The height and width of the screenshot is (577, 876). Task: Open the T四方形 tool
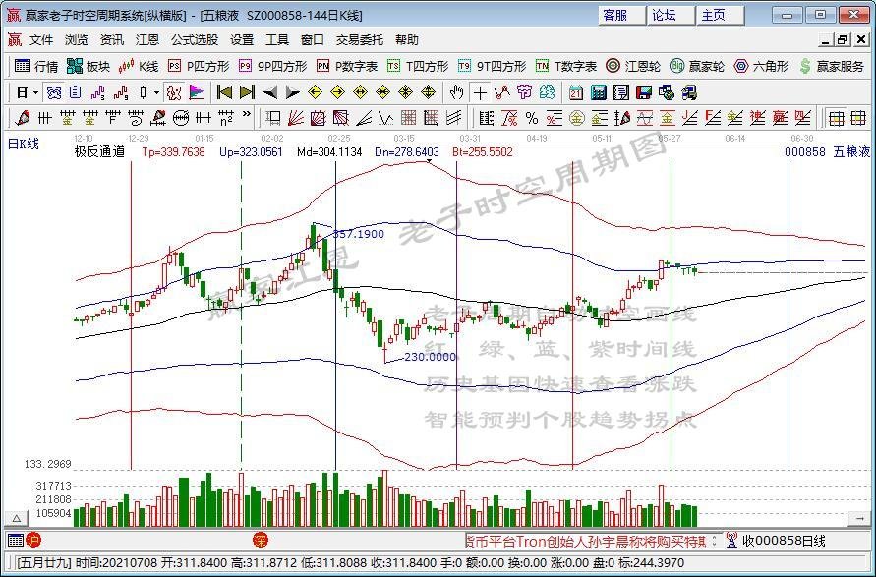pos(418,67)
